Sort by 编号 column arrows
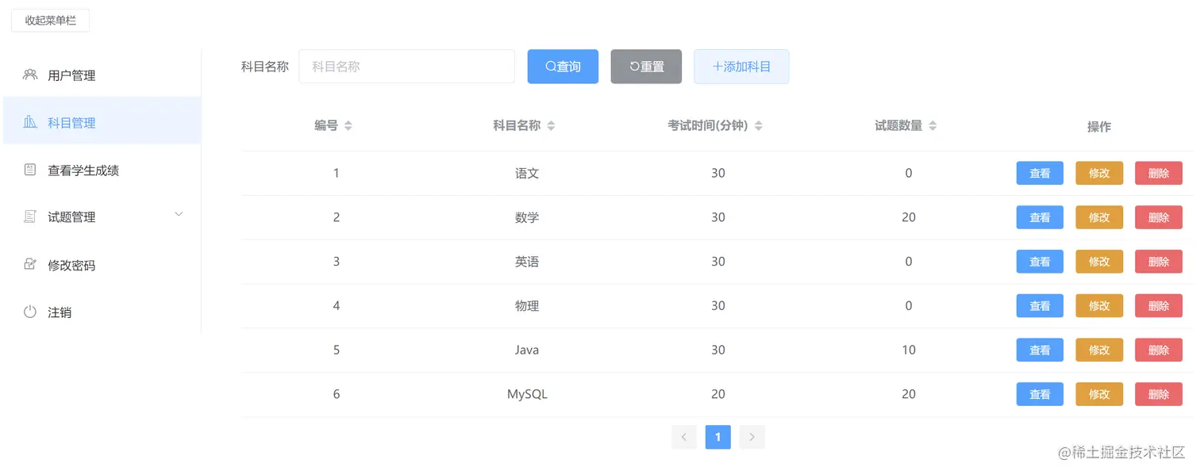 (348, 126)
